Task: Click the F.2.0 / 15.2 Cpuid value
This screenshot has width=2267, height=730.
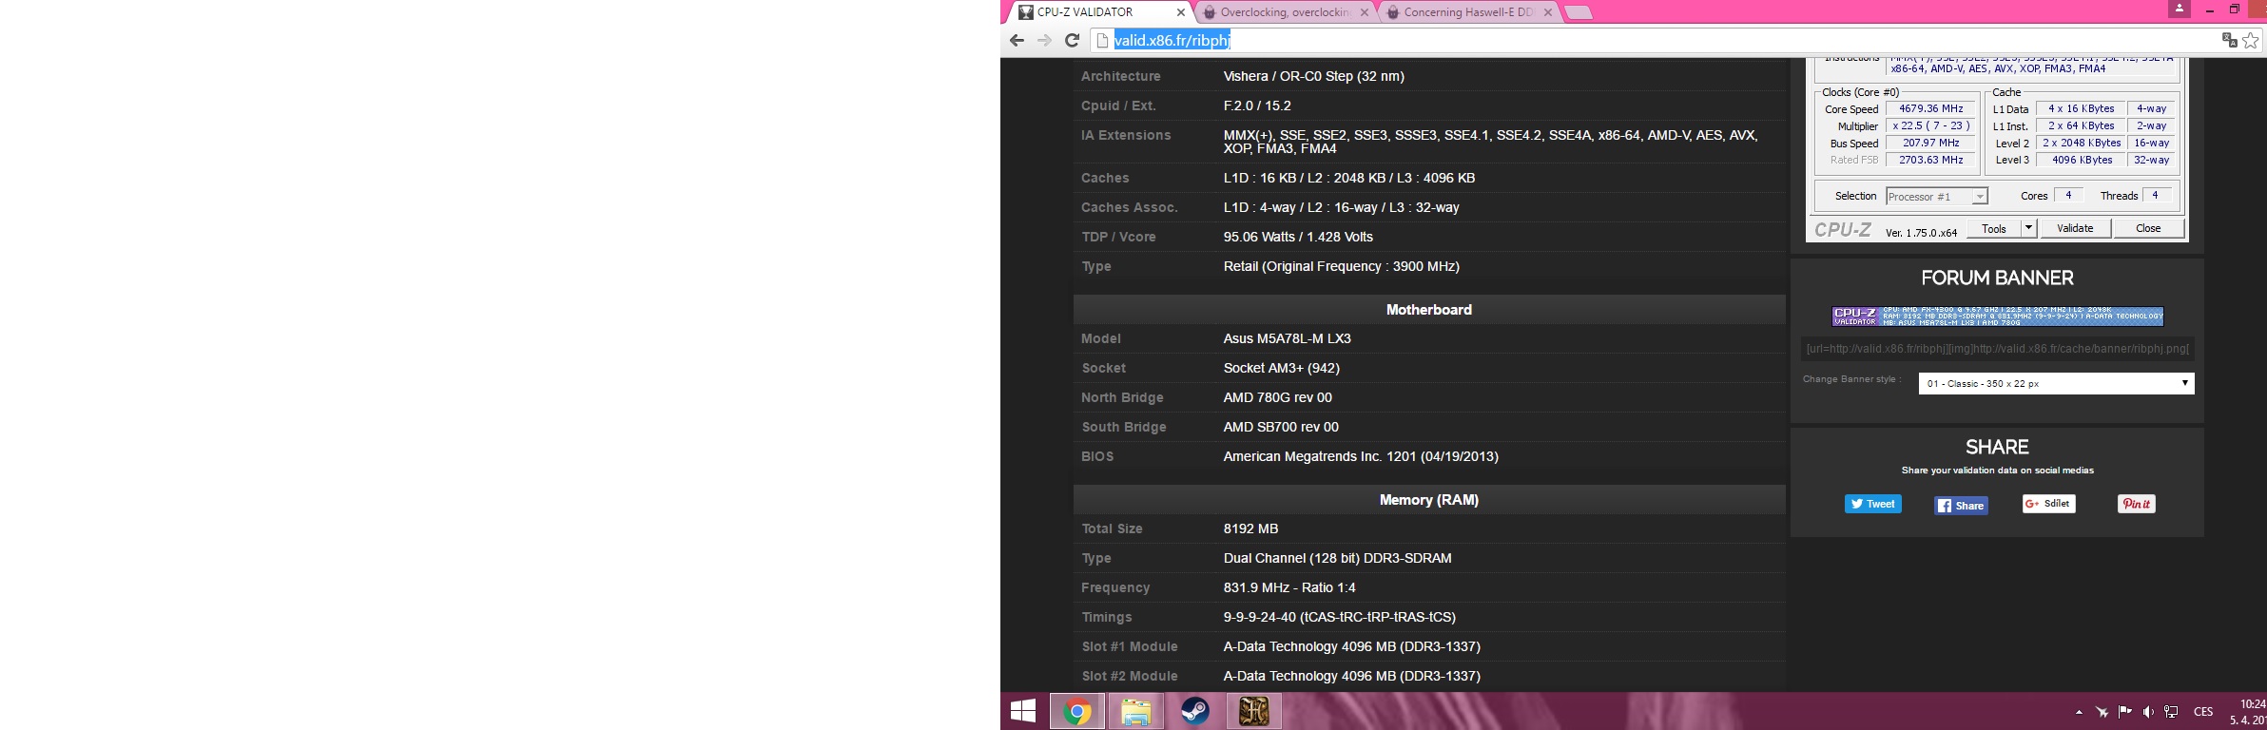Action: [1257, 106]
